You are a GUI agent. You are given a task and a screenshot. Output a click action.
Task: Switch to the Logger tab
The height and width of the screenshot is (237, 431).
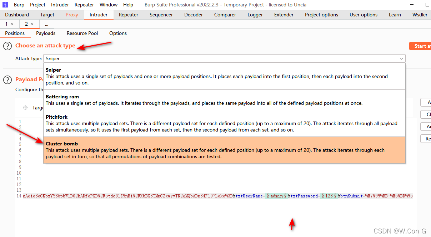click(x=255, y=15)
